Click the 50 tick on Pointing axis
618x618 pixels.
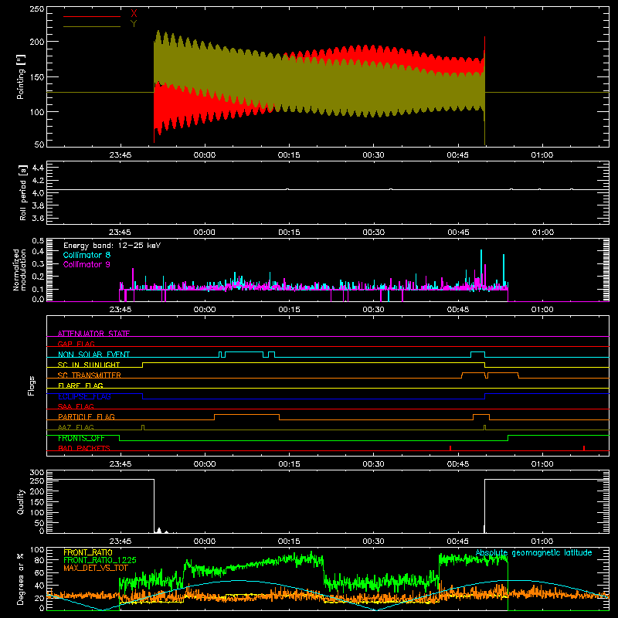(x=39, y=144)
